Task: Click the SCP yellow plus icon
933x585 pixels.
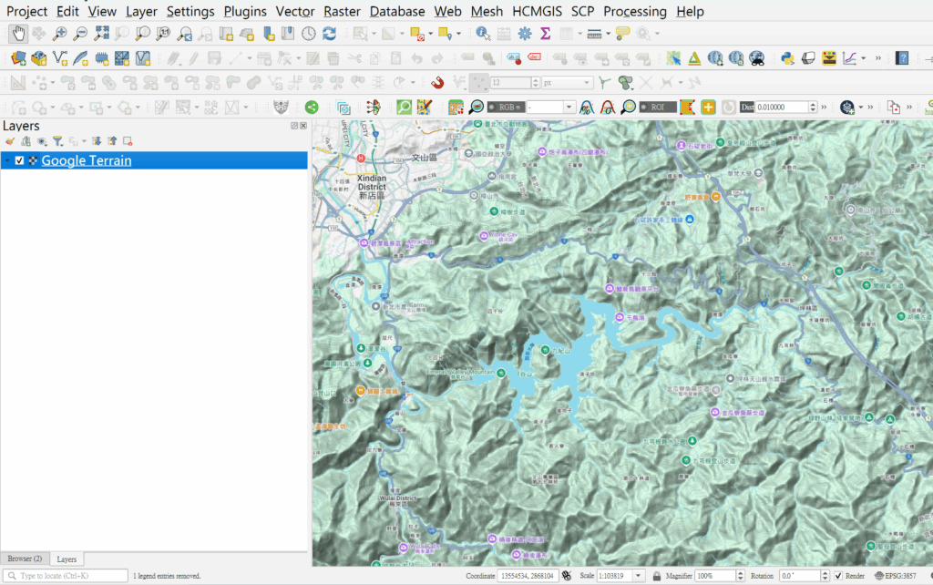Action: [x=708, y=108]
